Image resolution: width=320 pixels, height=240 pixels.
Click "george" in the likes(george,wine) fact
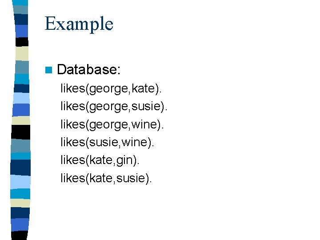[x=107, y=125]
